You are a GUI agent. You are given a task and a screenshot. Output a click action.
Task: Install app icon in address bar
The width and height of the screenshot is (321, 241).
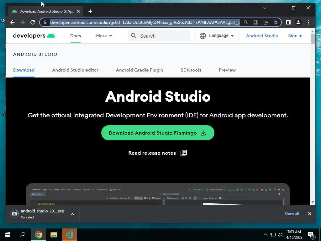coord(256,22)
